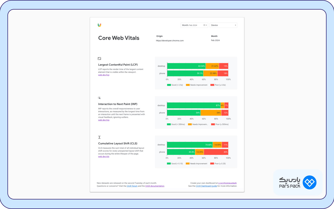Viewport: 334px width, 209px height.
Task: Click INP phone 34% needs improvement segment
Action: (211, 112)
